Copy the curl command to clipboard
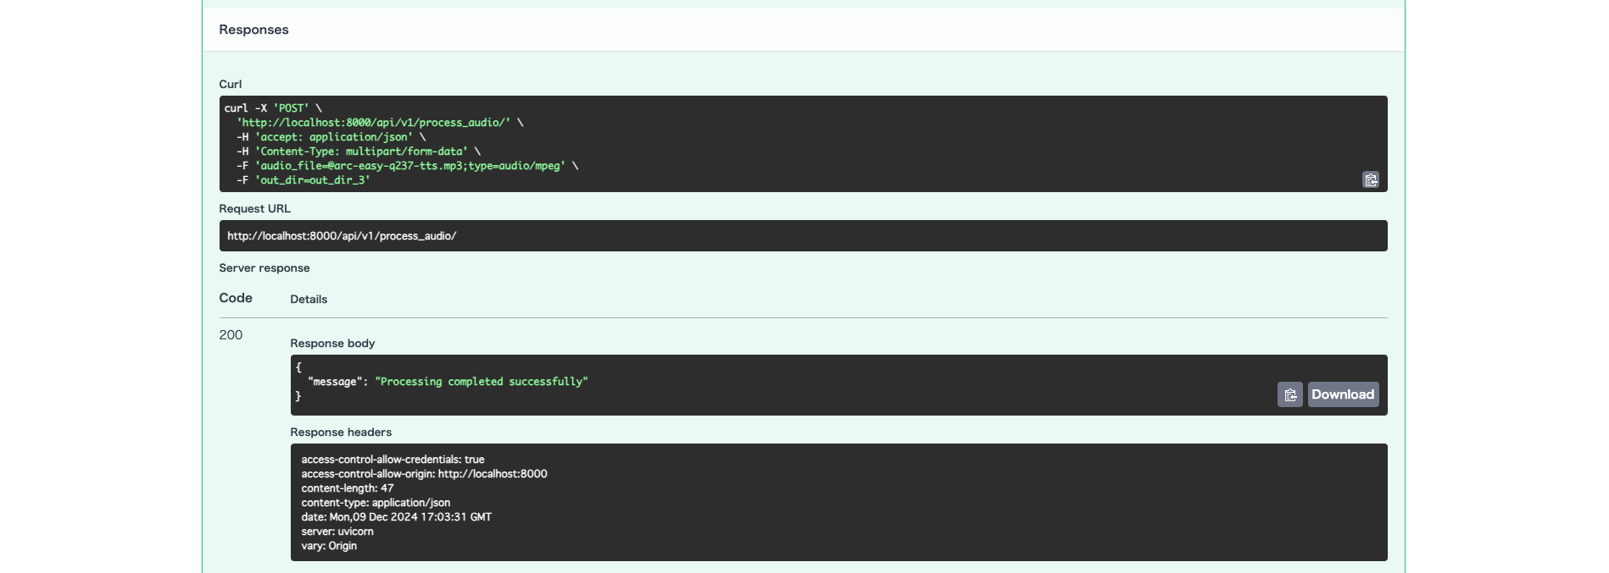This screenshot has width=1609, height=573. click(x=1370, y=179)
